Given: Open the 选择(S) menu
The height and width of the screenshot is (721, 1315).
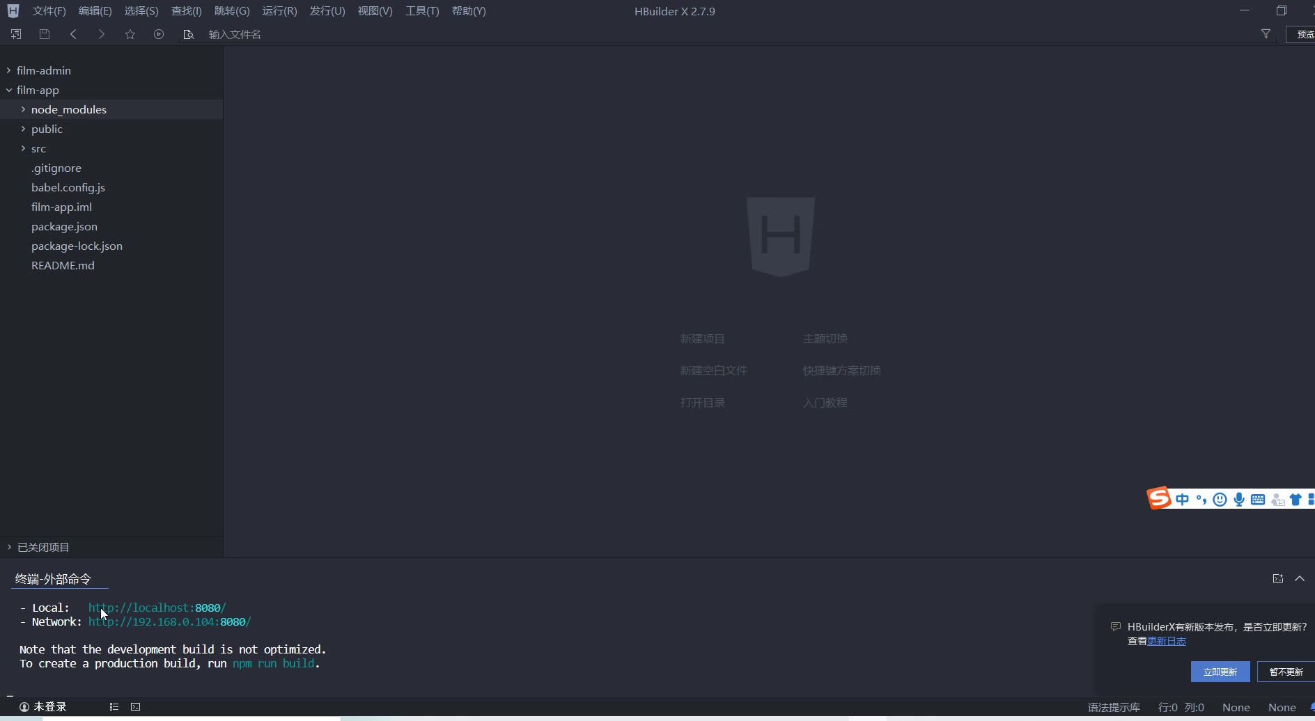Looking at the screenshot, I should click(141, 11).
